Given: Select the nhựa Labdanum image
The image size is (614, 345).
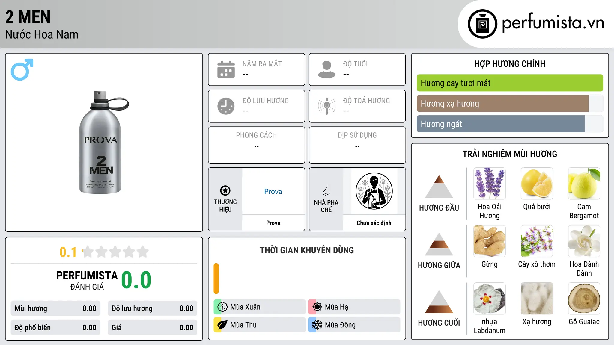Looking at the screenshot, I should coord(490,299).
